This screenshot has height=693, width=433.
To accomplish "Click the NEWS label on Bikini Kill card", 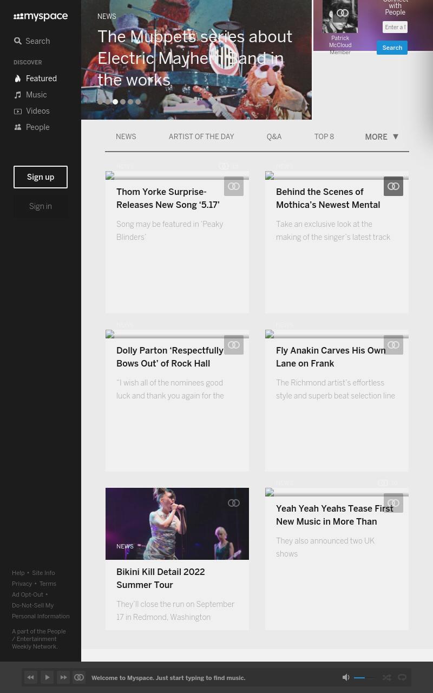I will 125,546.
